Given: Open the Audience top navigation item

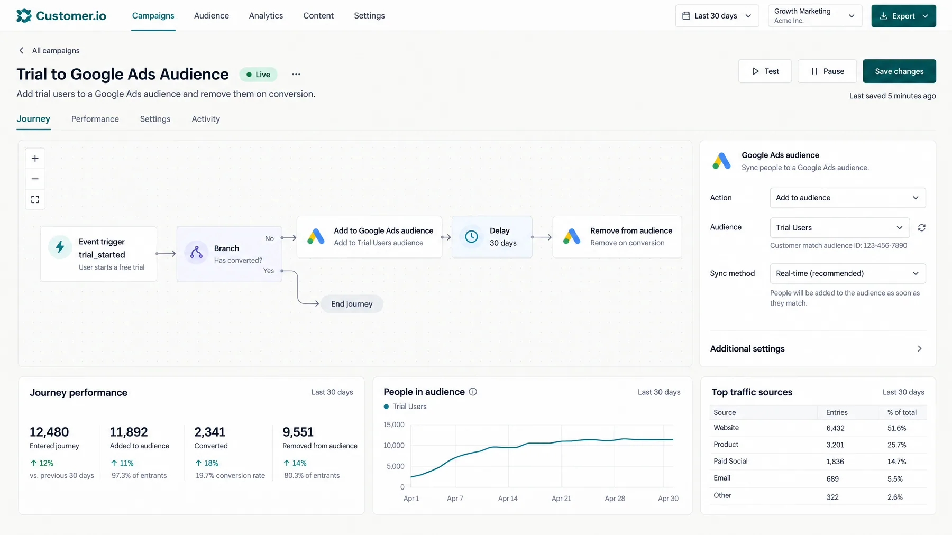Looking at the screenshot, I should coord(212,16).
